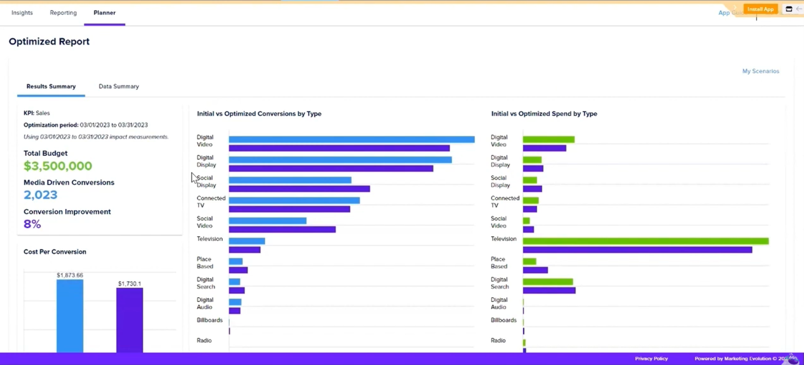Switch to the Insights tab

pos(22,12)
